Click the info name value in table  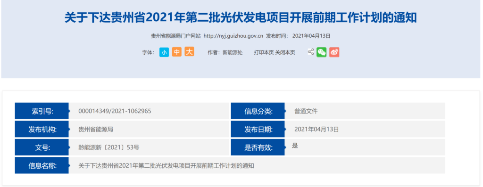166,166
